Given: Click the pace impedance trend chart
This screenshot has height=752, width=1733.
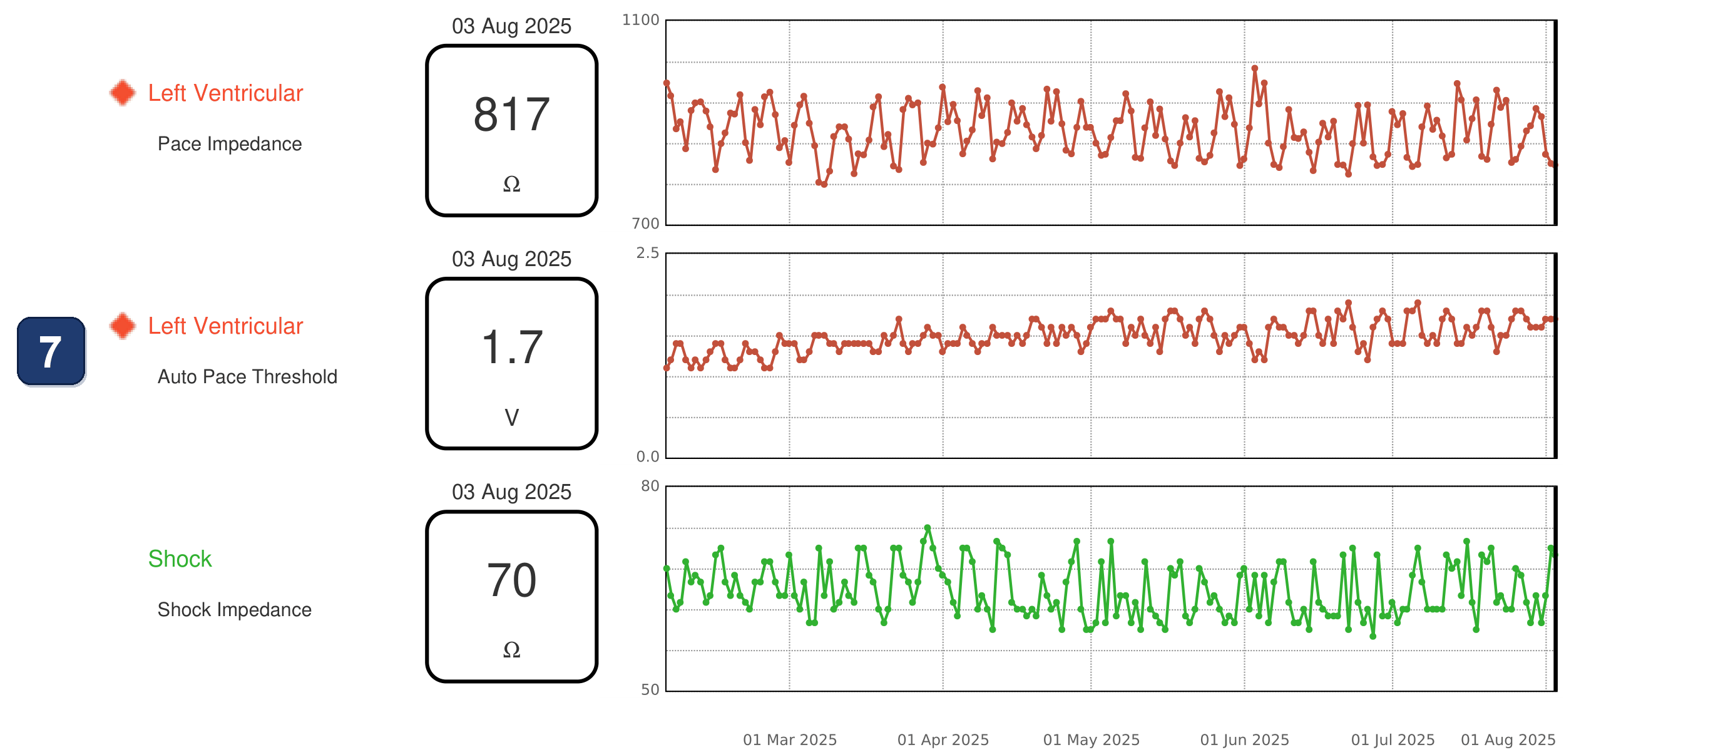Looking at the screenshot, I should [x=1111, y=123].
